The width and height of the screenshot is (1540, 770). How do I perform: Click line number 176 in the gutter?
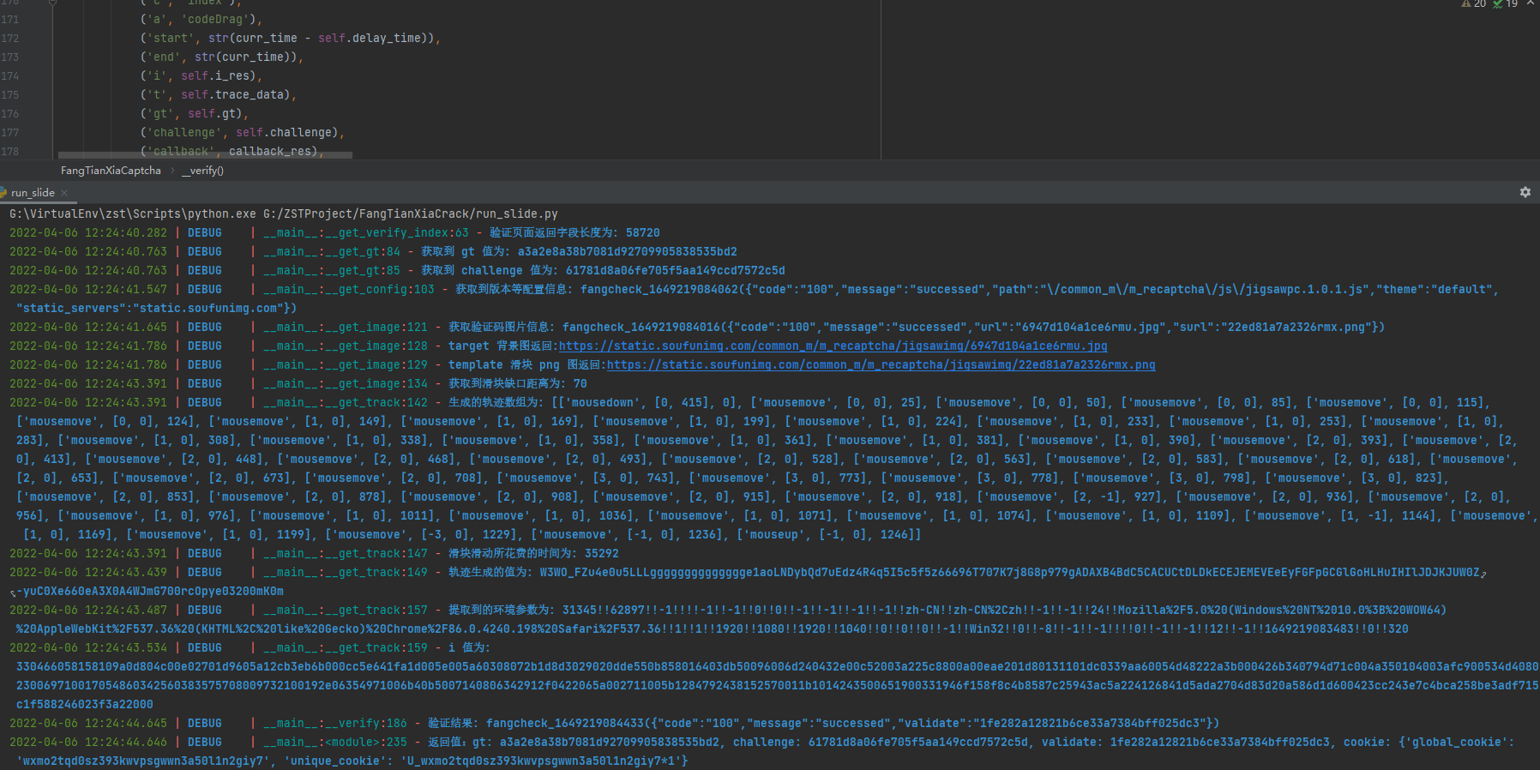click(10, 113)
